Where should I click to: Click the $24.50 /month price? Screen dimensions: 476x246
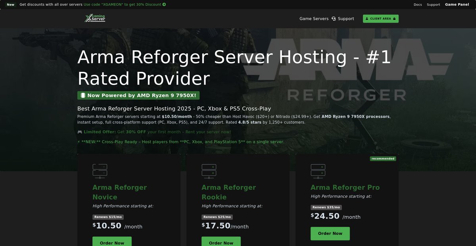336,216
